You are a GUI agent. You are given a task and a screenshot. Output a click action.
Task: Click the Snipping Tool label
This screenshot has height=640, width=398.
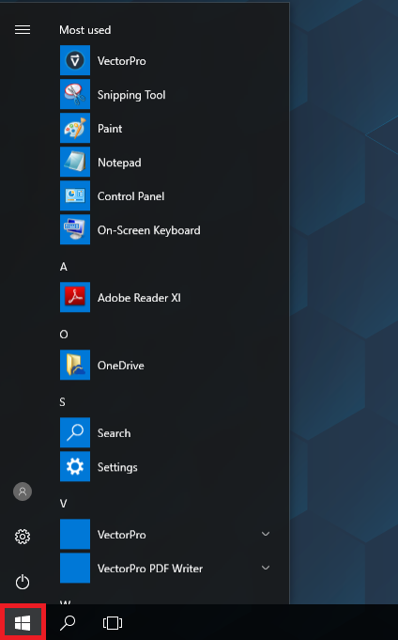(x=131, y=95)
